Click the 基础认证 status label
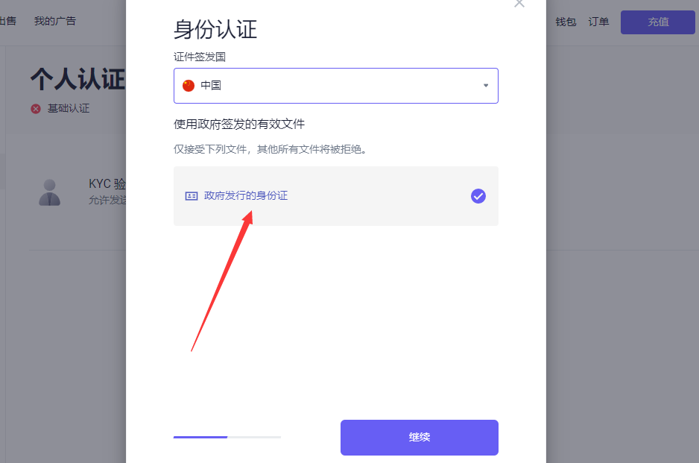 tap(69, 109)
